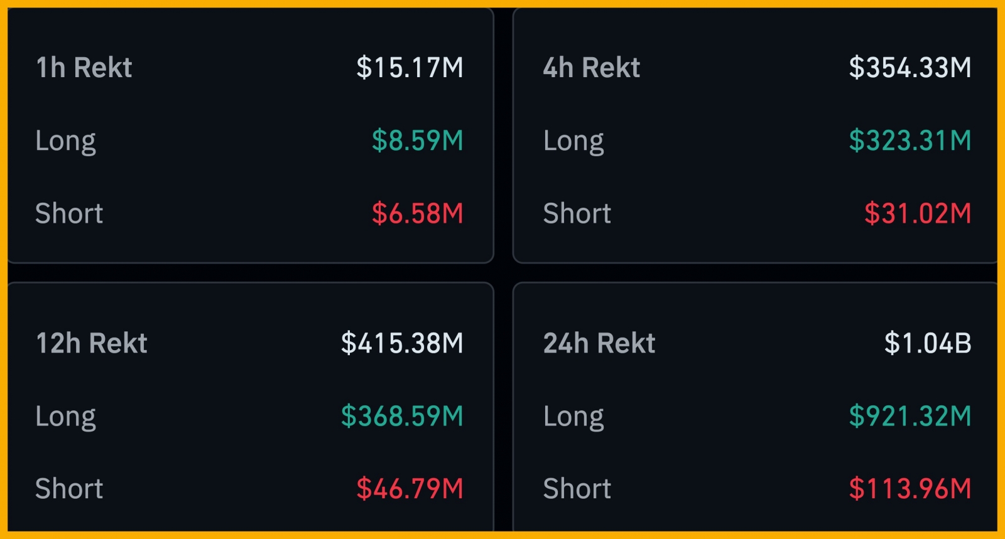
Task: Click the Long label in 1h card
Action: point(66,141)
